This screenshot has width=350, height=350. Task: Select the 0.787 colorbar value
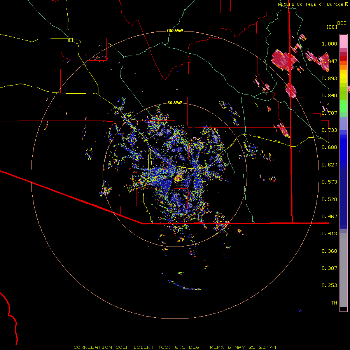click(x=329, y=113)
